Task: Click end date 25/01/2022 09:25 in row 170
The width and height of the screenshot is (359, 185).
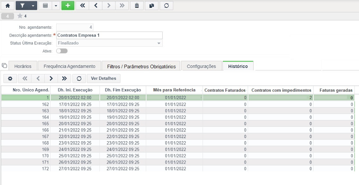Action: click(x=123, y=156)
